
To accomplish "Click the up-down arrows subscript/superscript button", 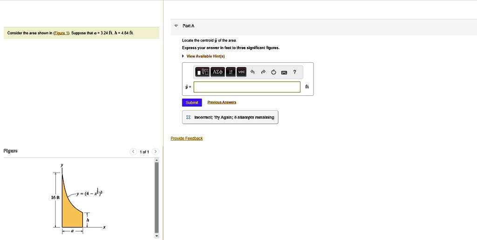I will (x=231, y=72).
